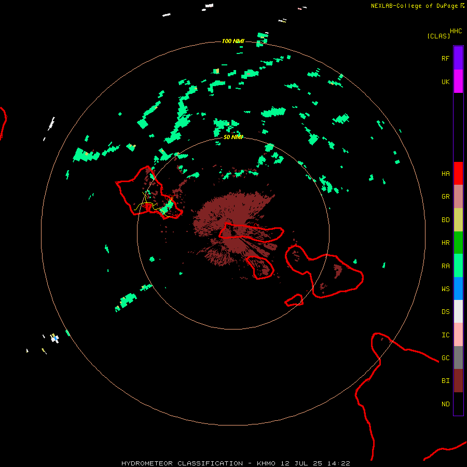Select the BD yellow legend color
Screen dimensions: 467x467
(x=458, y=220)
